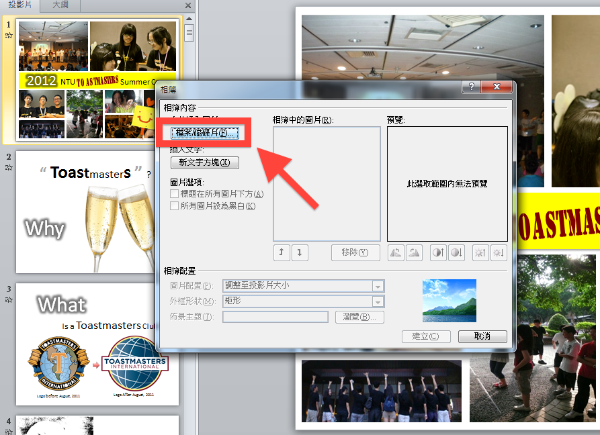Click the 建立(C) button

tap(426, 336)
